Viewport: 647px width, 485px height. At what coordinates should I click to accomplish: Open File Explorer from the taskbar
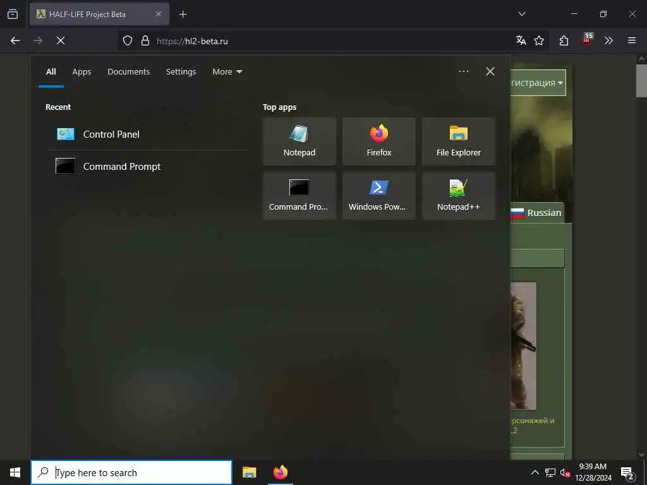(249, 472)
